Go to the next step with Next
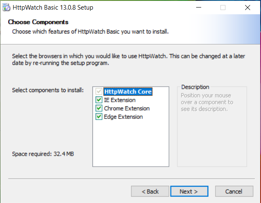Image resolution: width=261 pixels, height=203 pixels. click(x=189, y=191)
